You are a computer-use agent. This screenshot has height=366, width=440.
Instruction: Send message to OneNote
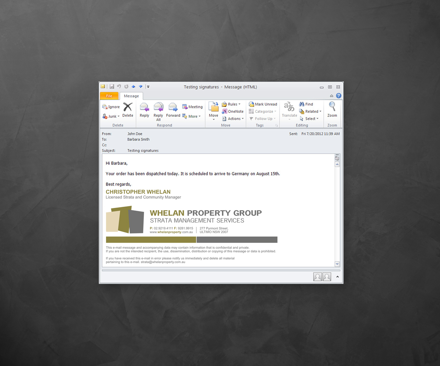(x=233, y=111)
